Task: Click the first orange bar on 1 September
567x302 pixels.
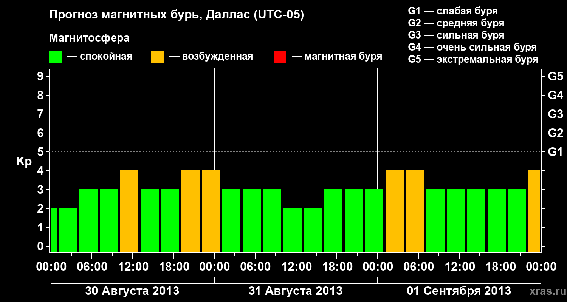Action: [x=395, y=211]
